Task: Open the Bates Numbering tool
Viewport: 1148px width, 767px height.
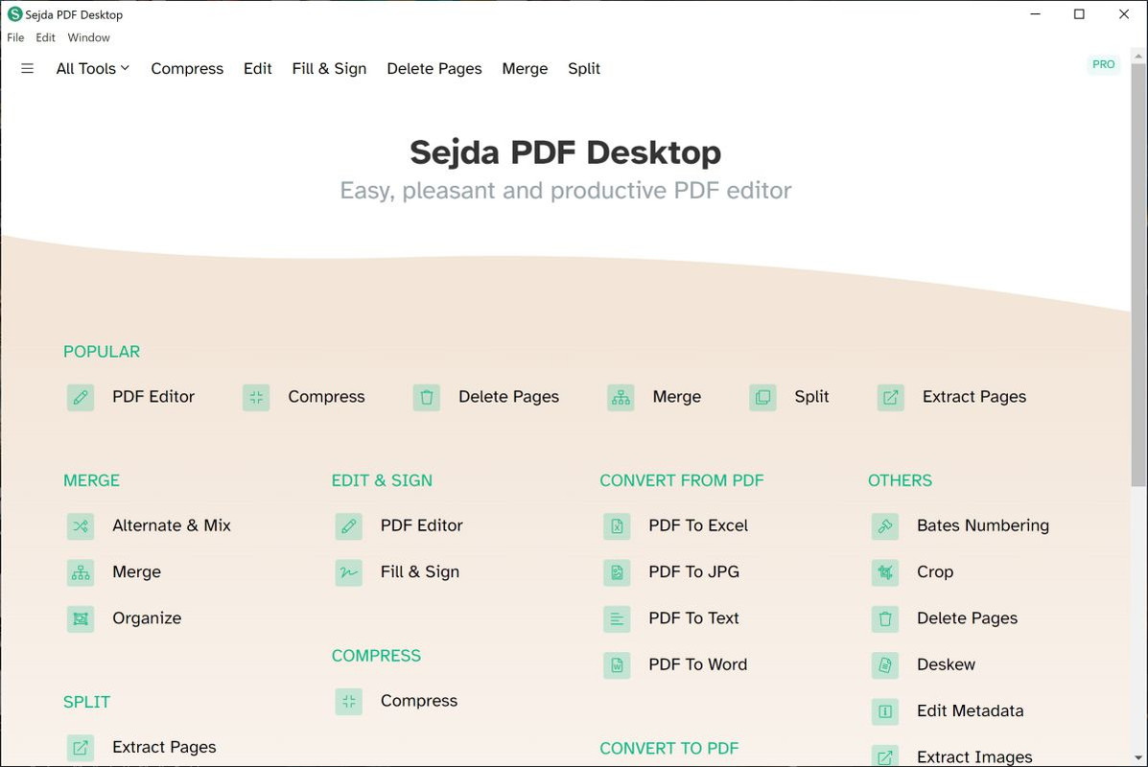Action: pos(982,525)
